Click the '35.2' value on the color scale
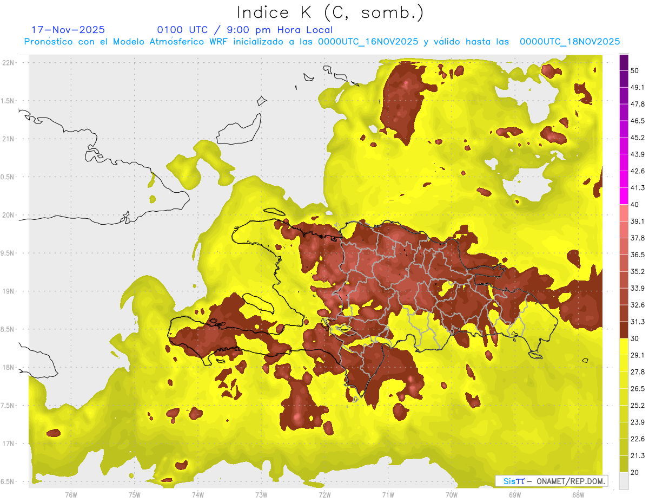The width and height of the screenshot is (649, 502). coord(638,271)
